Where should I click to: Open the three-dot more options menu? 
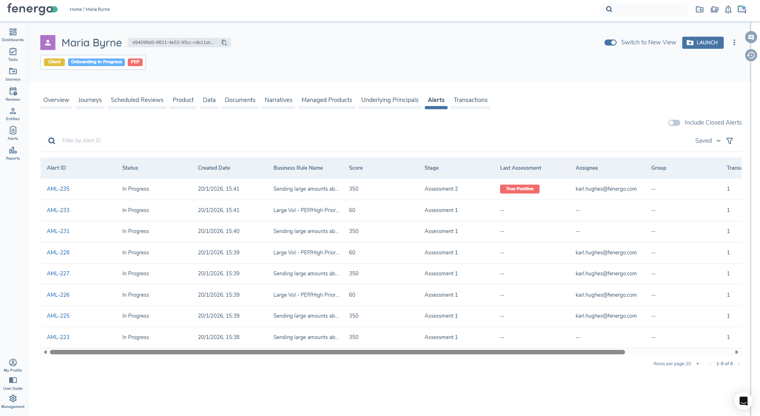734,42
